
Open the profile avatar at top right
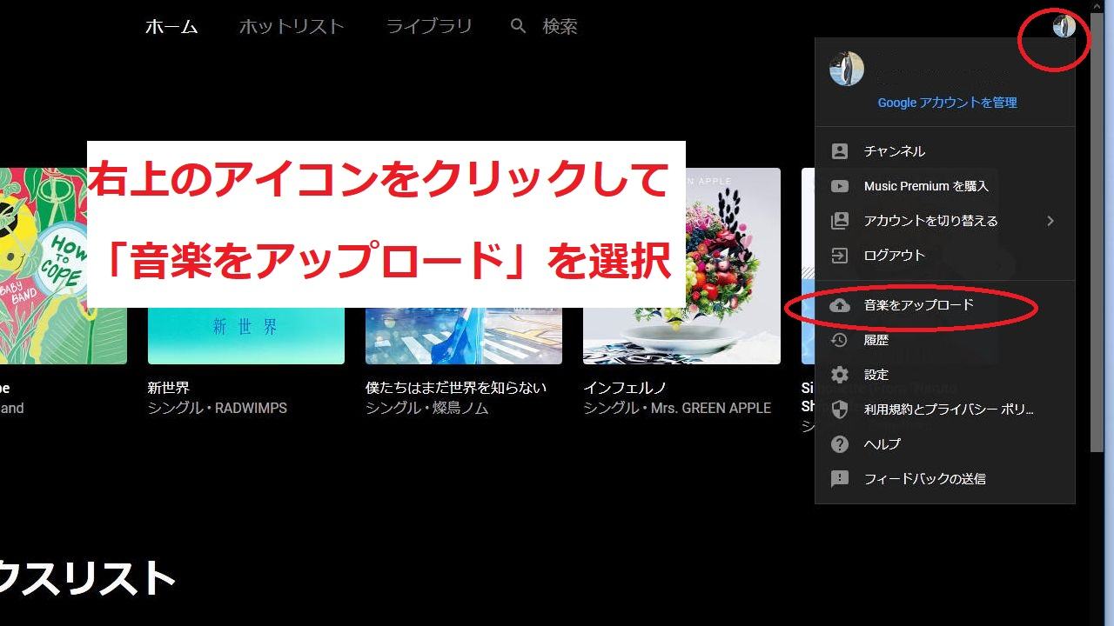pos(1064,26)
